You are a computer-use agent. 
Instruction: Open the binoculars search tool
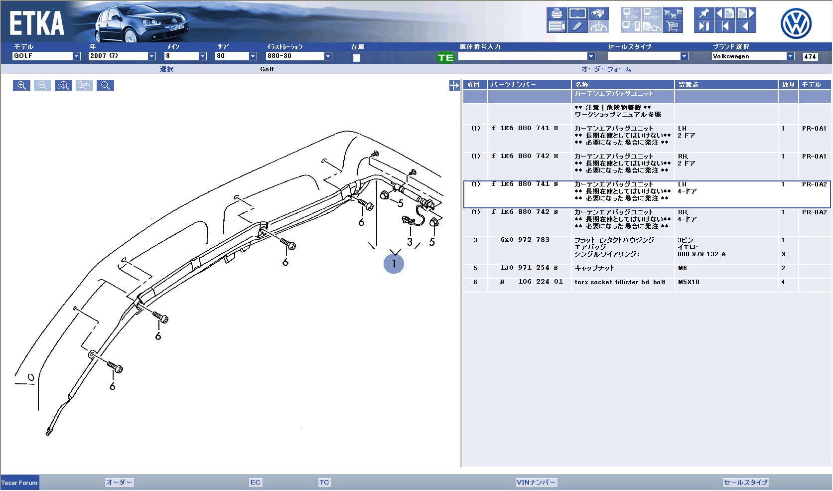598,13
